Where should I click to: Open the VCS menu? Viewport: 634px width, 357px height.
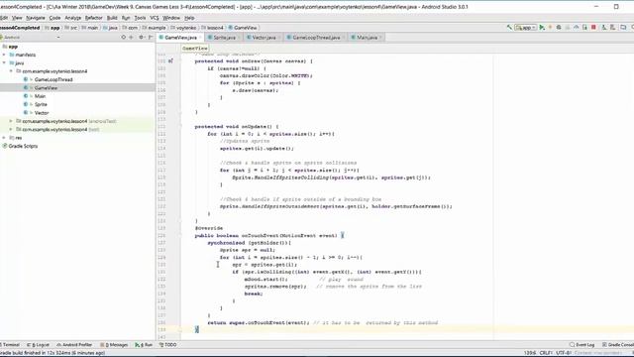(x=155, y=18)
